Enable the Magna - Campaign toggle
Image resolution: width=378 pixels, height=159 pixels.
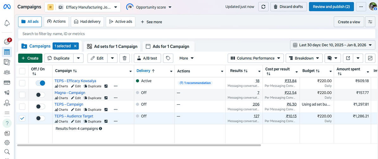40,95
